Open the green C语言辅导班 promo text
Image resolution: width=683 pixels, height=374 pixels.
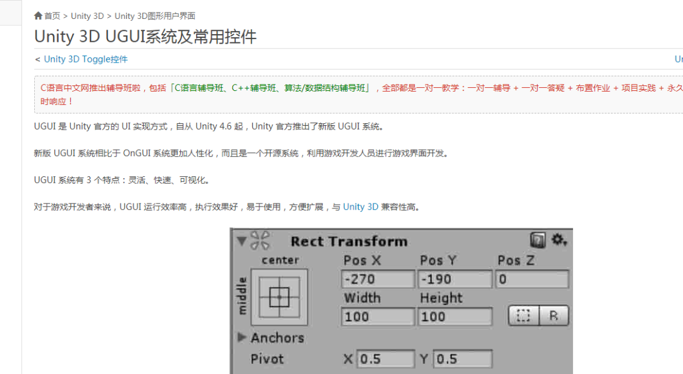[199, 88]
